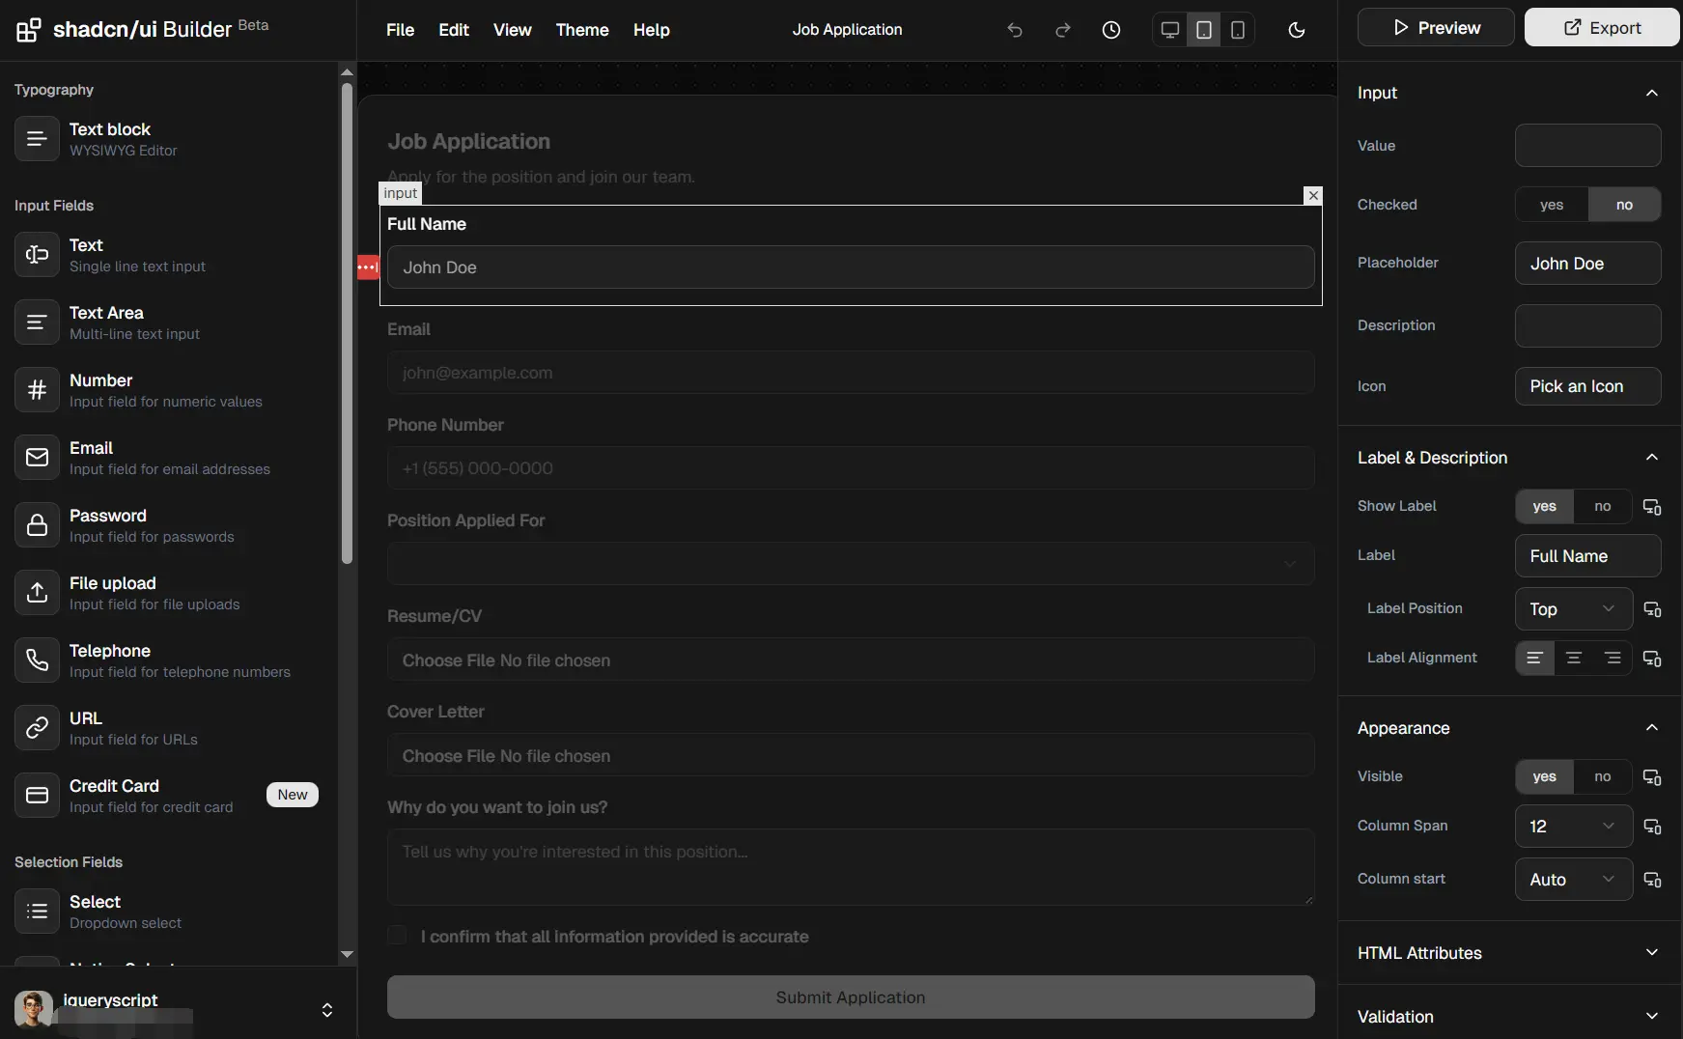This screenshot has height=1039, width=1683.
Task: Open the version history clock icon
Action: [x=1111, y=30]
